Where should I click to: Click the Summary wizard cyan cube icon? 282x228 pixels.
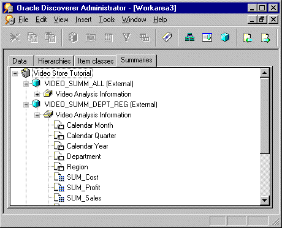(x=225, y=38)
